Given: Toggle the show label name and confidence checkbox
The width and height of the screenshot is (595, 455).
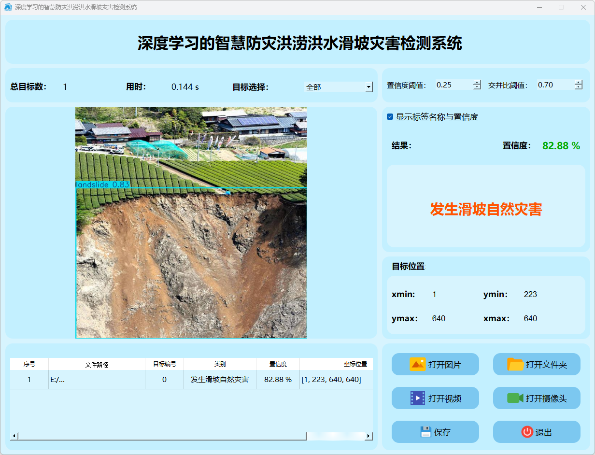Looking at the screenshot, I should [390, 117].
